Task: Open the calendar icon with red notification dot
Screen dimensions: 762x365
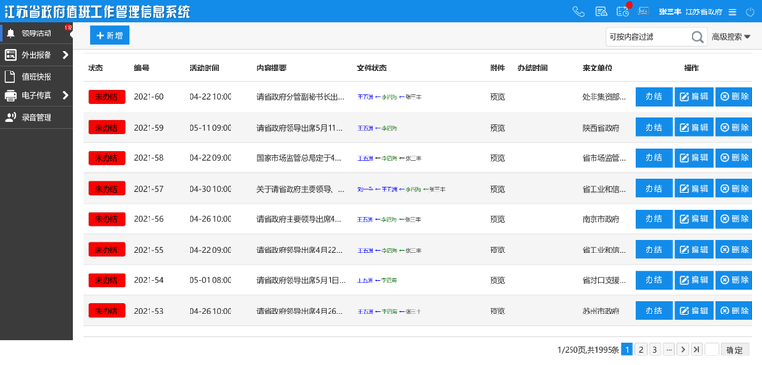Action: (623, 10)
